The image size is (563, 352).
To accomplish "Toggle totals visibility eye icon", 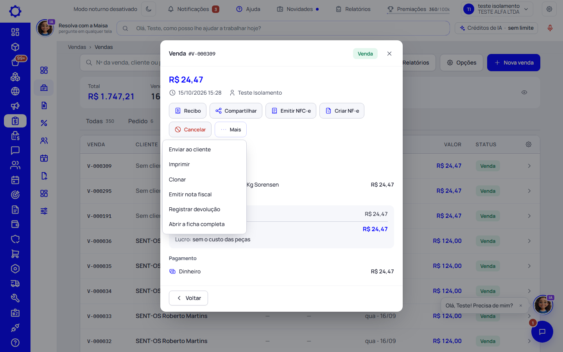I will [524, 92].
